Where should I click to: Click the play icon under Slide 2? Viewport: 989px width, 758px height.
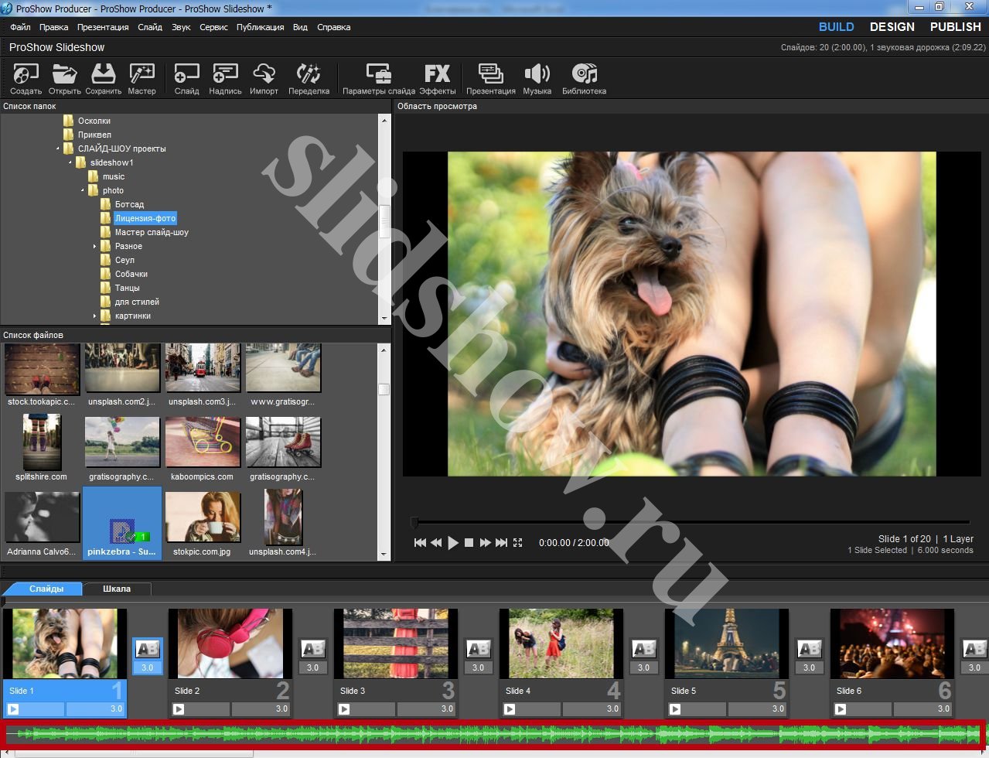(179, 708)
